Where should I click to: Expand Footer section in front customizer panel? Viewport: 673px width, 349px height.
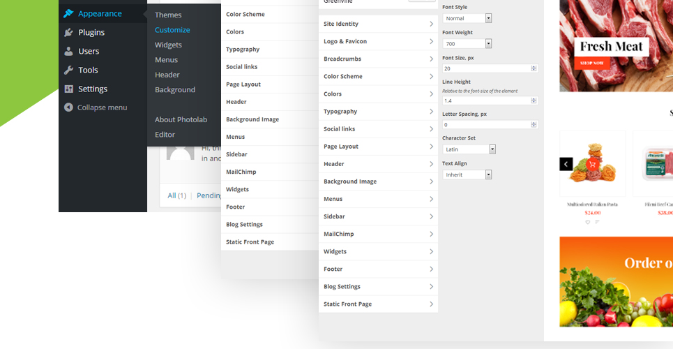(378, 269)
